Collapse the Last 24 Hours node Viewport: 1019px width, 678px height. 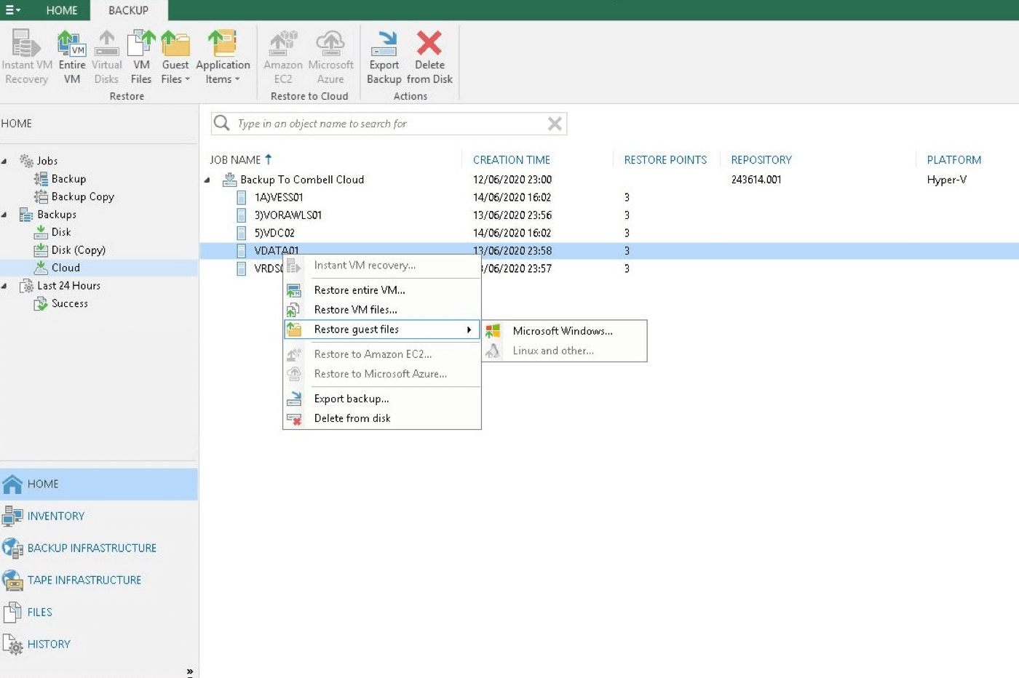pyautogui.click(x=4, y=286)
